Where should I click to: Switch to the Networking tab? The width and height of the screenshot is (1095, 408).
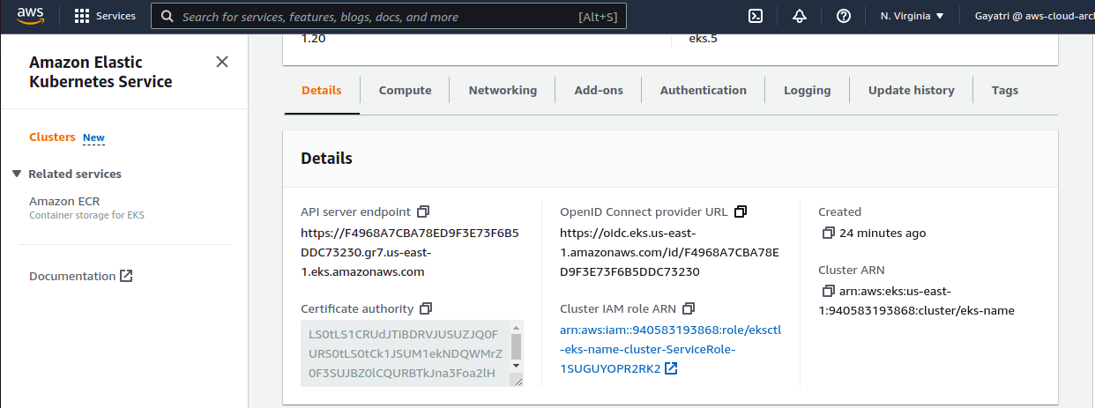503,90
